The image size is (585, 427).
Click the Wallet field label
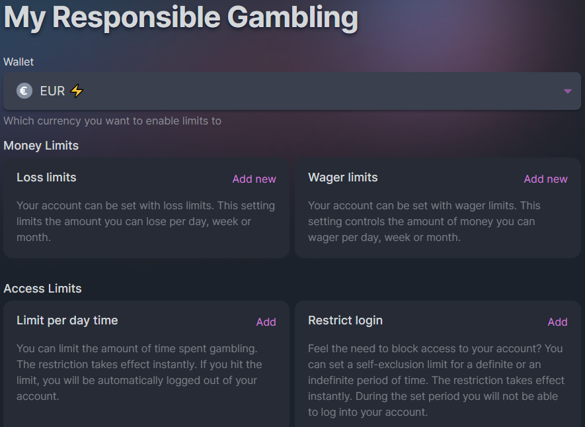tap(19, 62)
